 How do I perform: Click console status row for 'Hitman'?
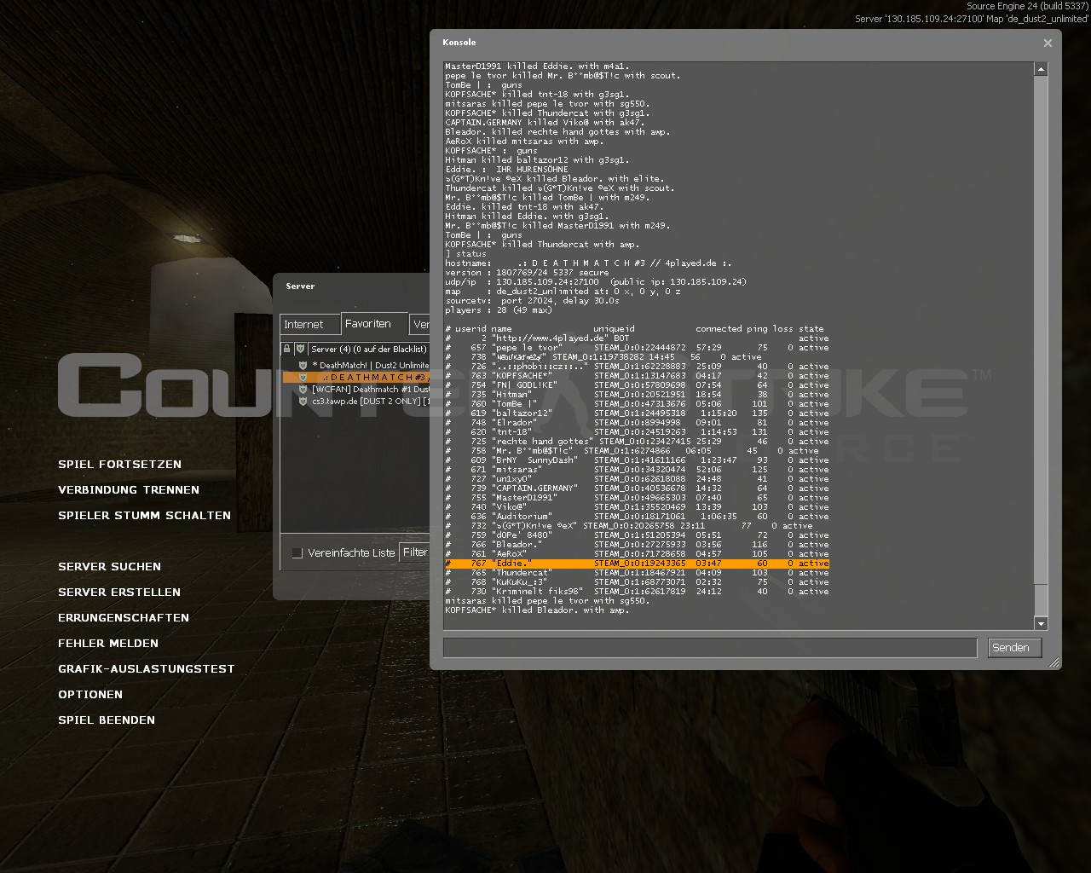[x=637, y=395]
